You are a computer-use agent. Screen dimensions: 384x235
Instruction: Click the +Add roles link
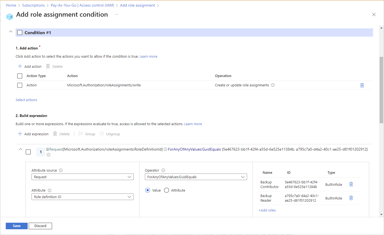pyautogui.click(x=267, y=210)
